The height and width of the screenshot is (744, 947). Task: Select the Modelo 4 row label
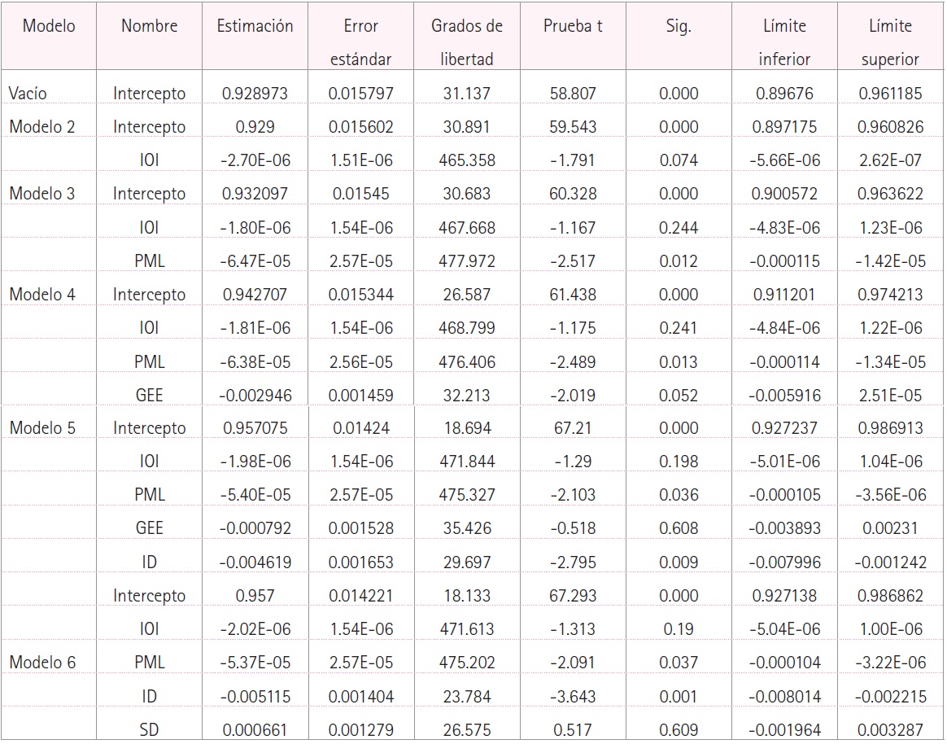[42, 295]
